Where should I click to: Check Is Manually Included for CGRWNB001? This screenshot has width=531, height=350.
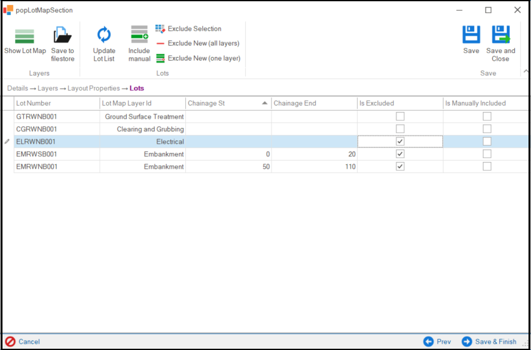487,129
